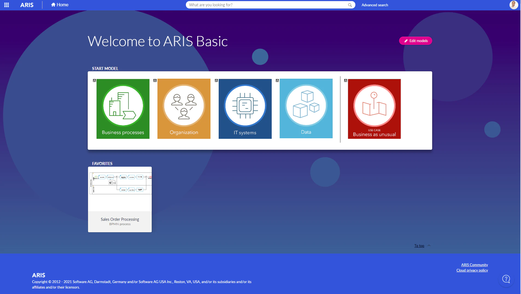Click the ARIS logo in the header
Viewport: 521px width, 294px height.
pyautogui.click(x=27, y=5)
